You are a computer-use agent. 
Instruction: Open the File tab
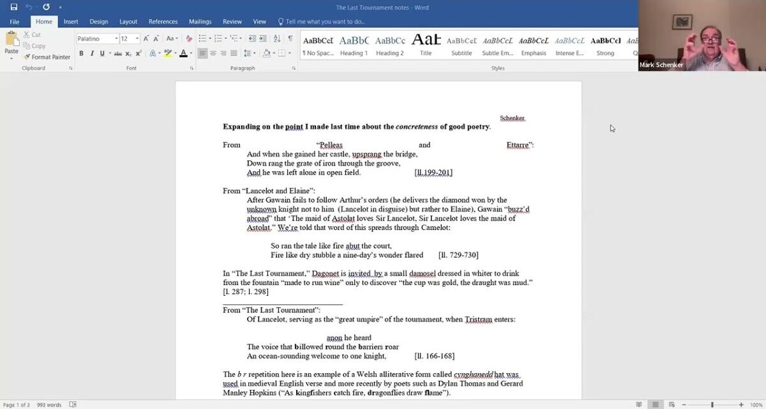(x=14, y=22)
